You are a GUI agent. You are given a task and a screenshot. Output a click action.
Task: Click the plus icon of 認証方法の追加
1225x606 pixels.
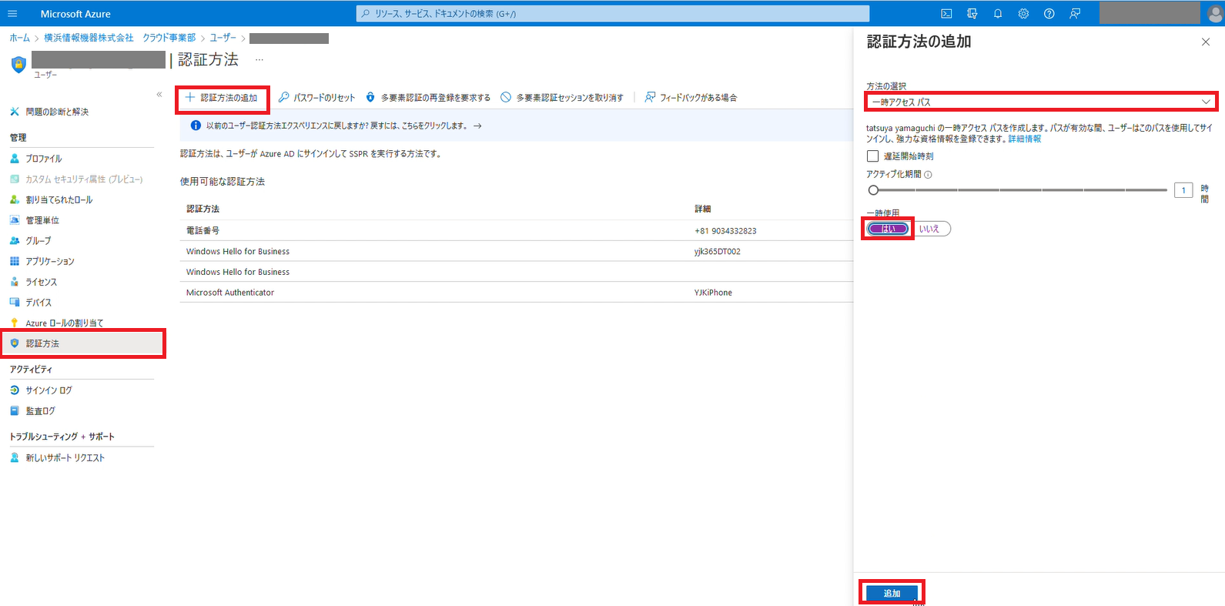(x=190, y=98)
